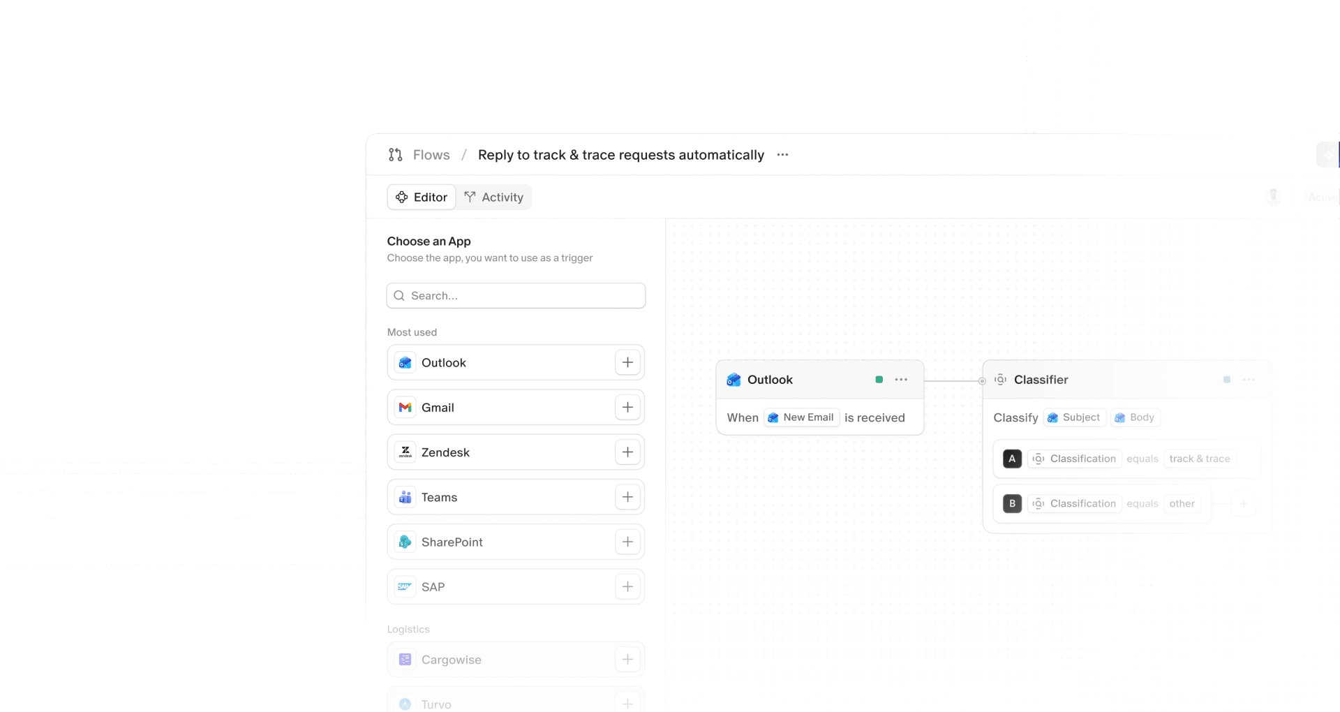Image resolution: width=1340 pixels, height=712 pixels.
Task: Select branch B badge in Classifier
Action: click(1012, 503)
